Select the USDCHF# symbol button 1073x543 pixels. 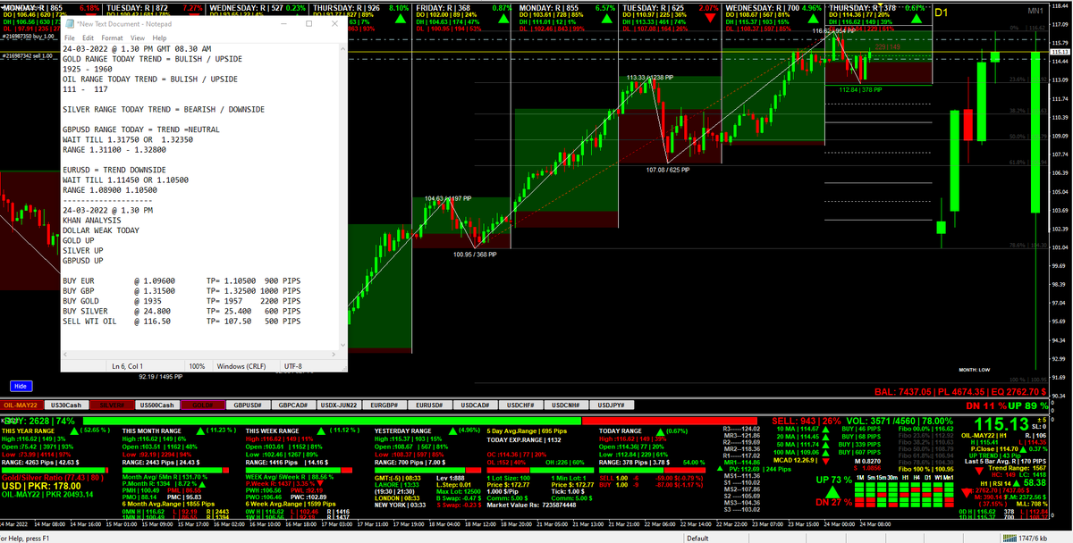point(520,405)
